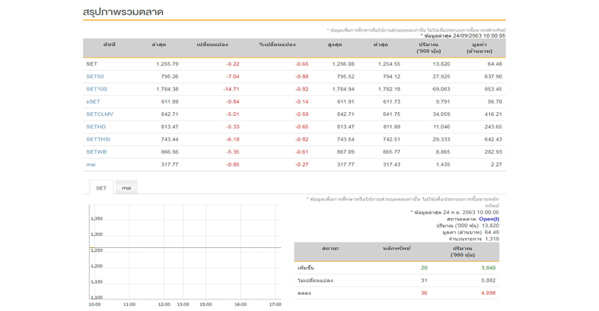Select the ไม่เปลี่ยนแปลง status row
The width and height of the screenshot is (599, 311).
pos(315,280)
